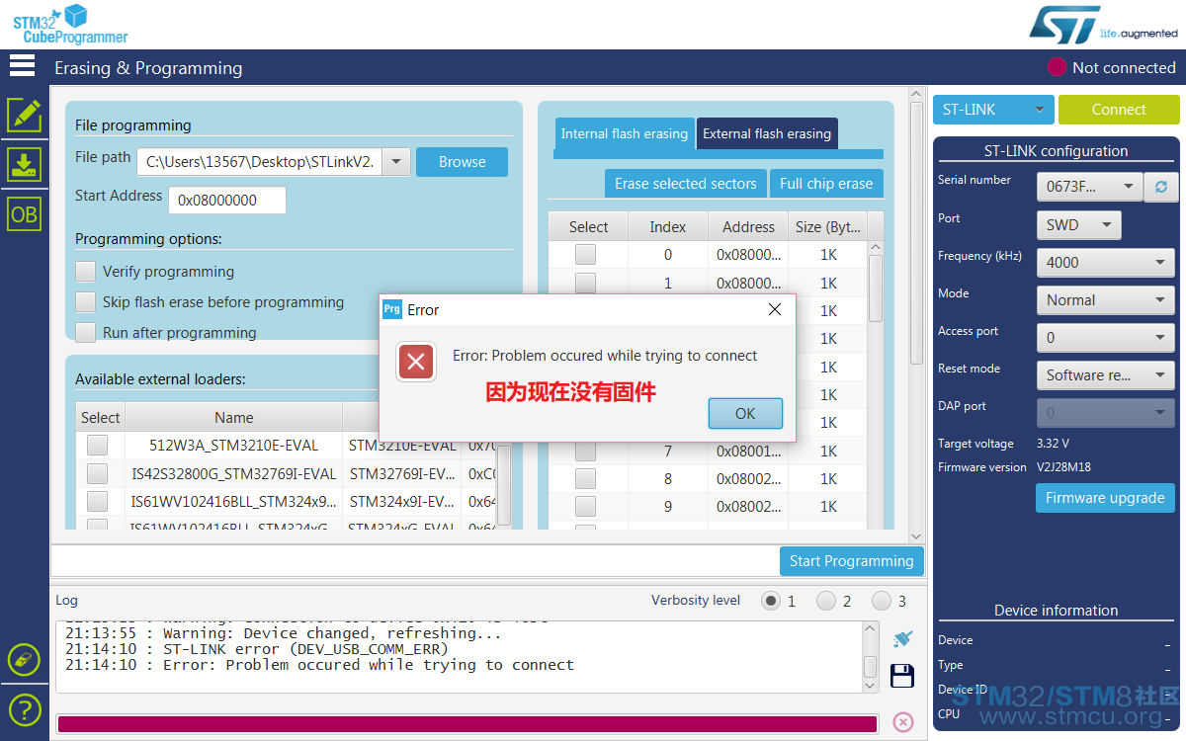
Task: Set verbosity level to 1
Action: [x=770, y=601]
